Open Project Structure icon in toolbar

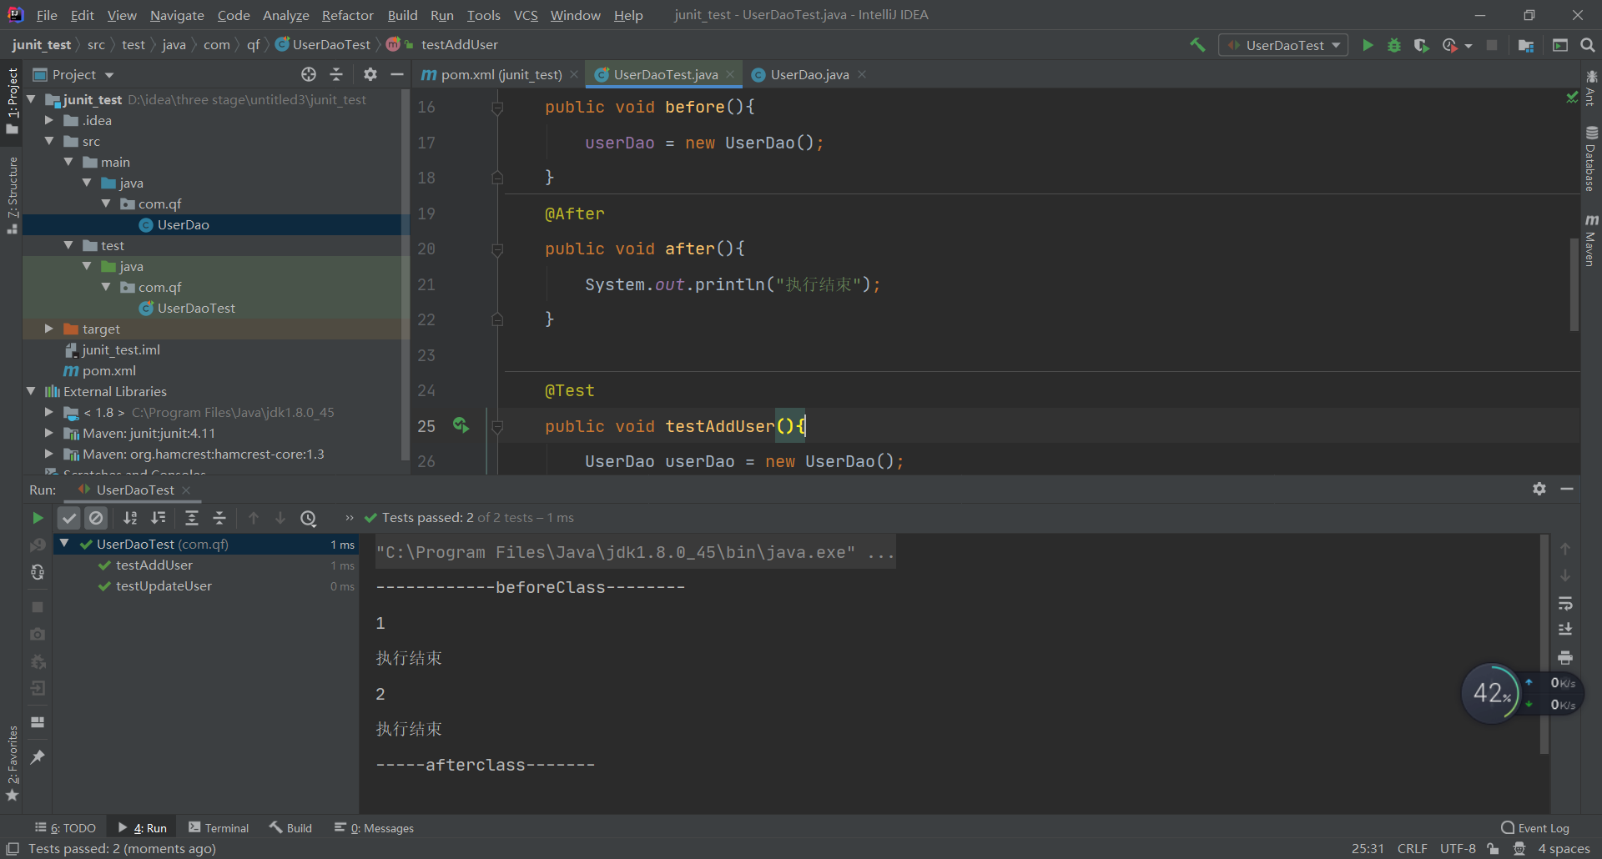[x=1526, y=45]
